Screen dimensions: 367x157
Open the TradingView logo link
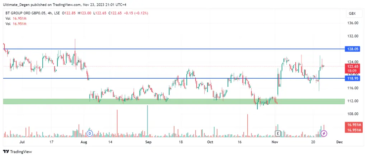pos(17,152)
